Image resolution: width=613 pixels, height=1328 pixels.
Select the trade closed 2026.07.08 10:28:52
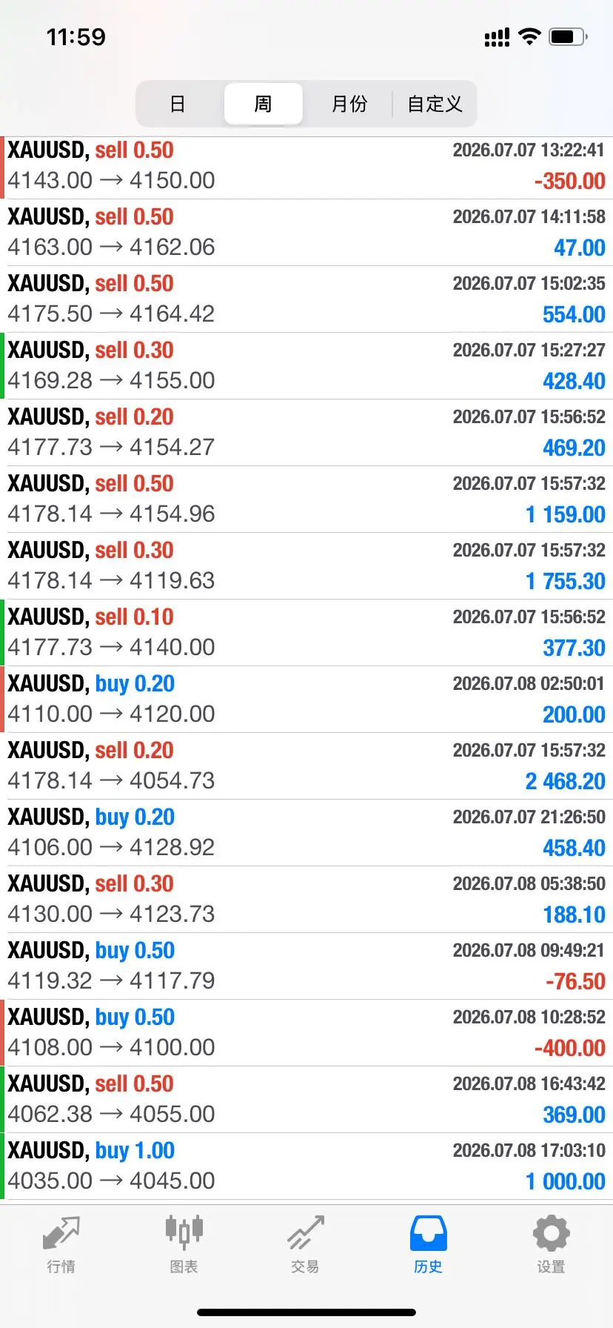[x=306, y=1033]
